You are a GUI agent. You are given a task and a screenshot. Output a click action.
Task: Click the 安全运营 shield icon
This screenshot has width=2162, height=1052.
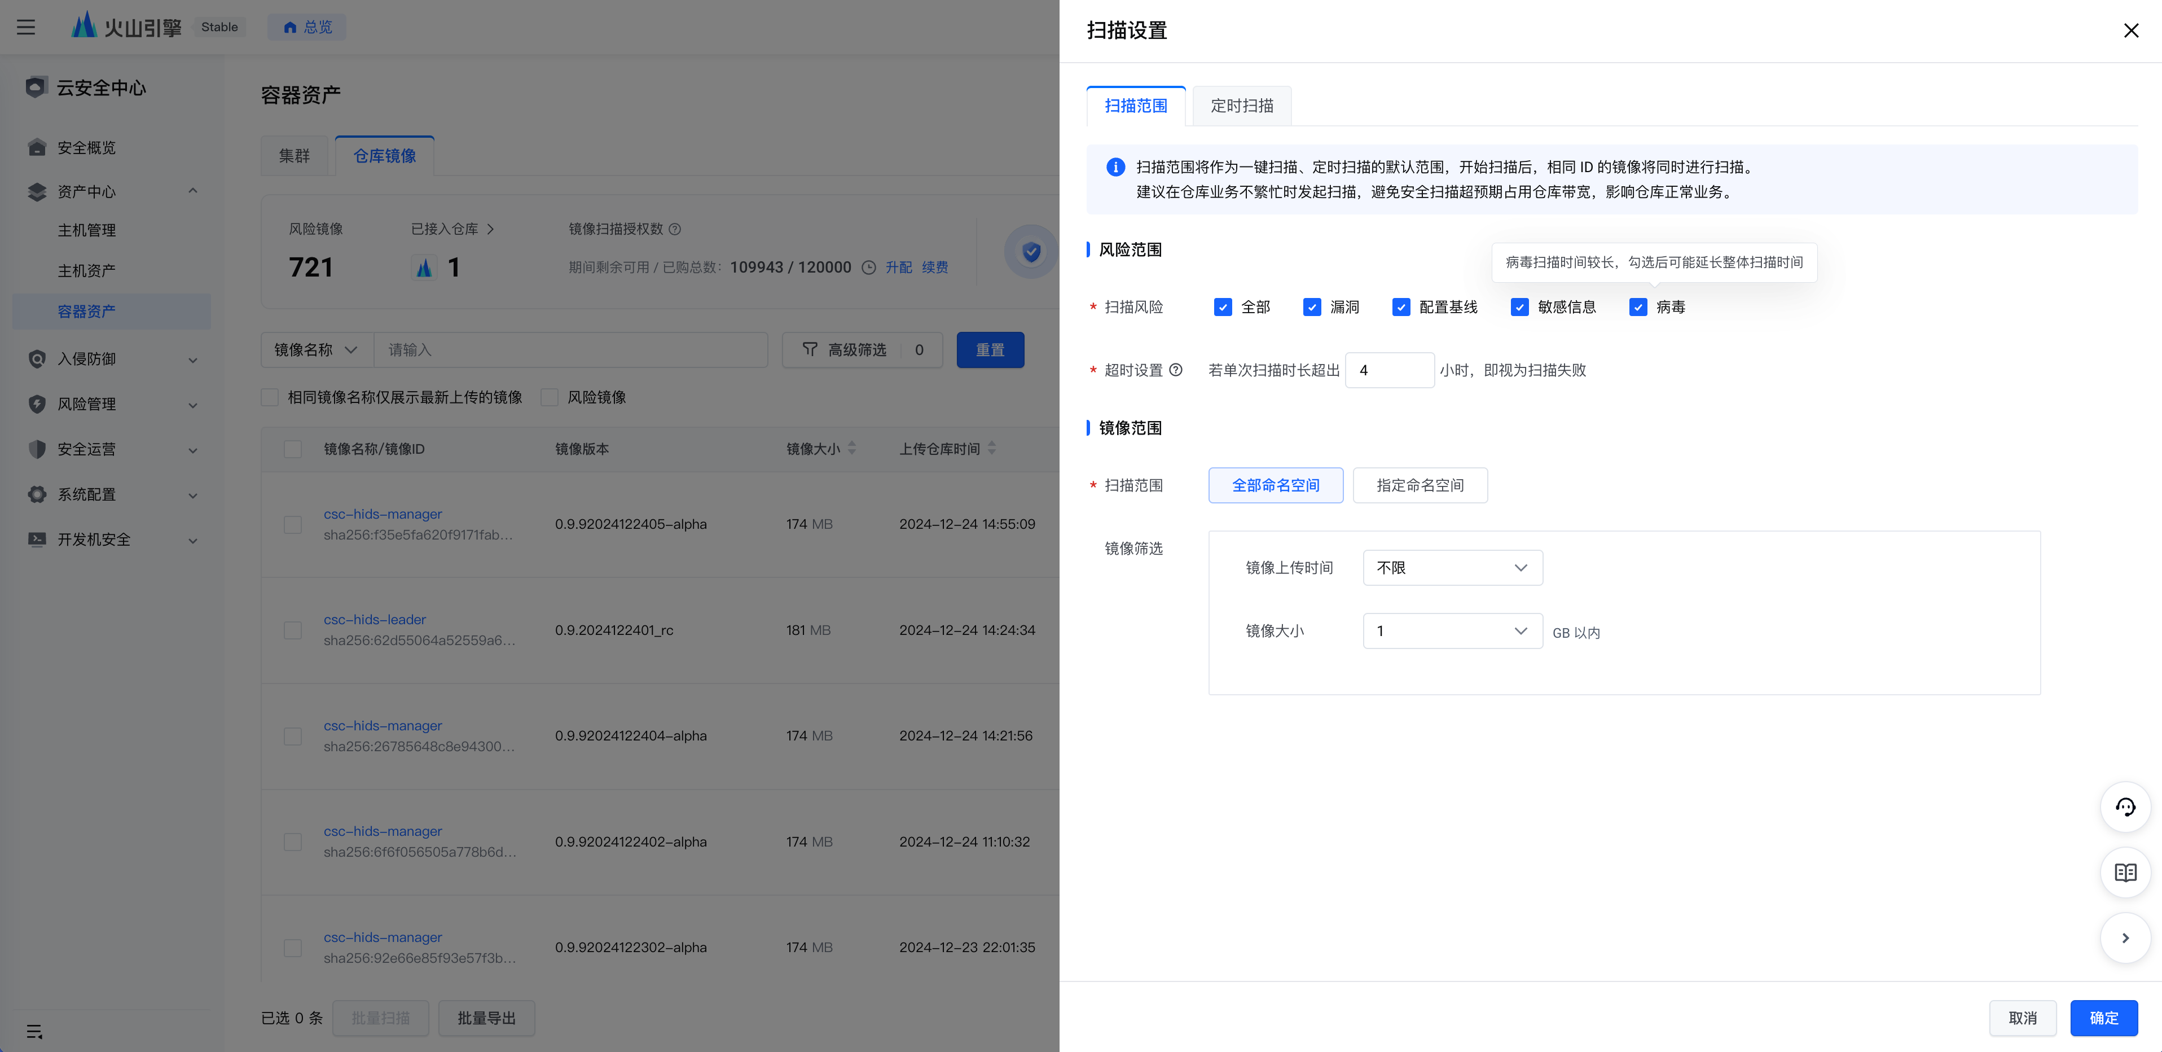click(x=37, y=449)
